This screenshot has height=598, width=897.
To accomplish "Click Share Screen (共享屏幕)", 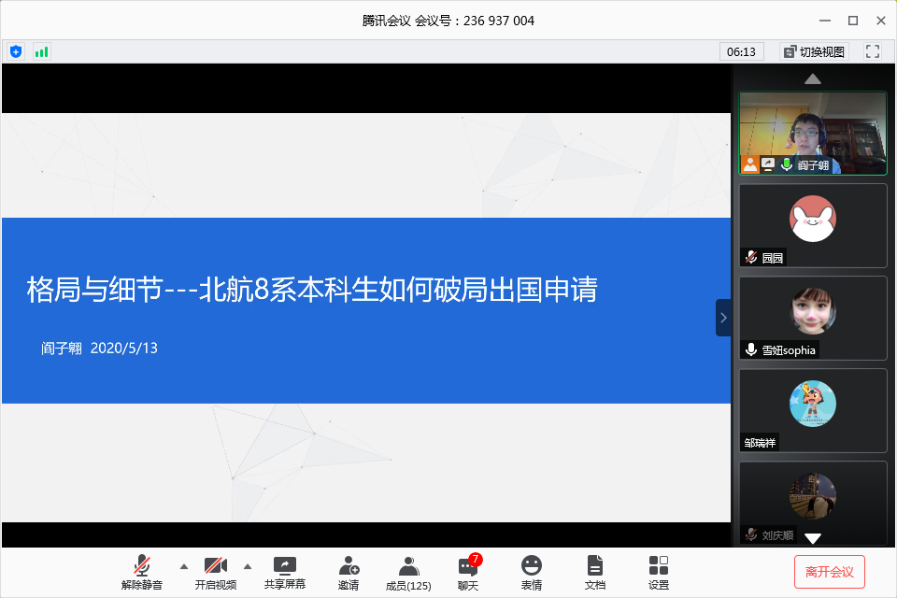I will tap(285, 571).
